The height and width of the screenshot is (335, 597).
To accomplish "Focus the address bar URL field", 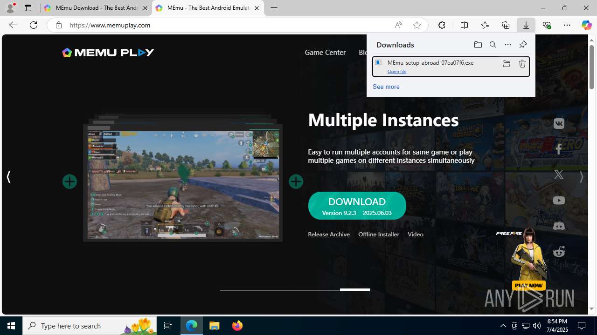I will 229,25.
